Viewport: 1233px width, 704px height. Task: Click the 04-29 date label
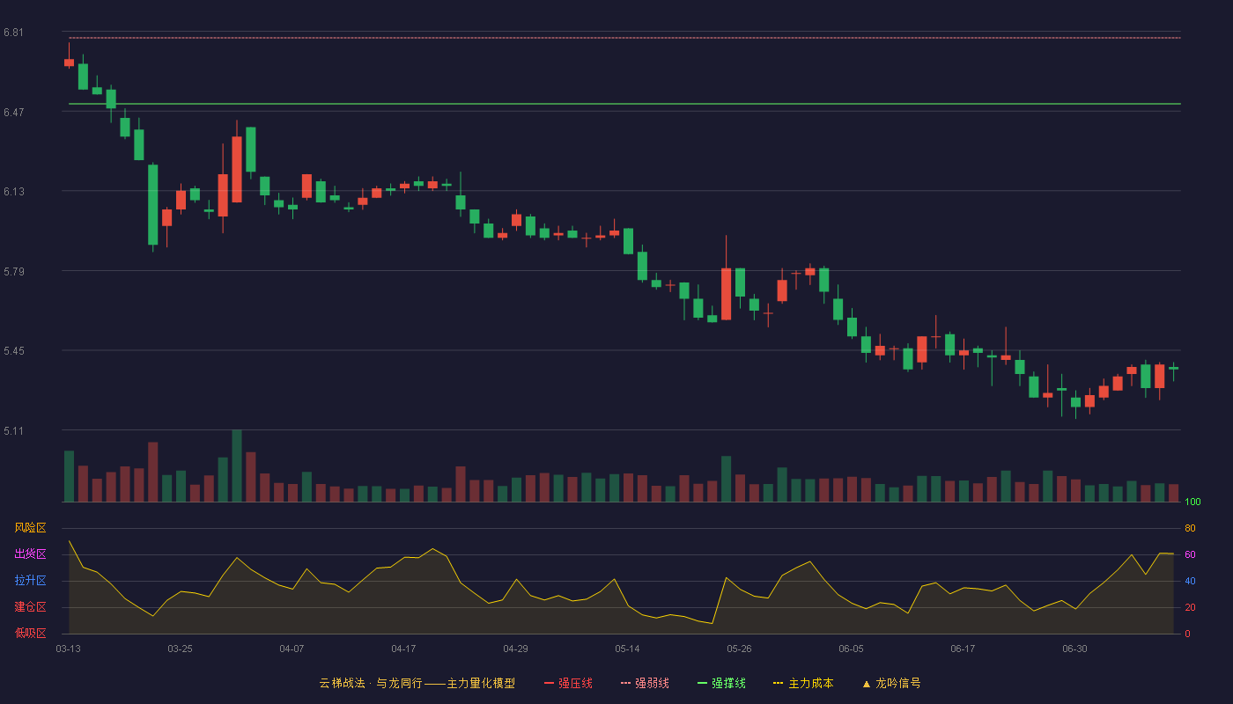pyautogui.click(x=515, y=649)
